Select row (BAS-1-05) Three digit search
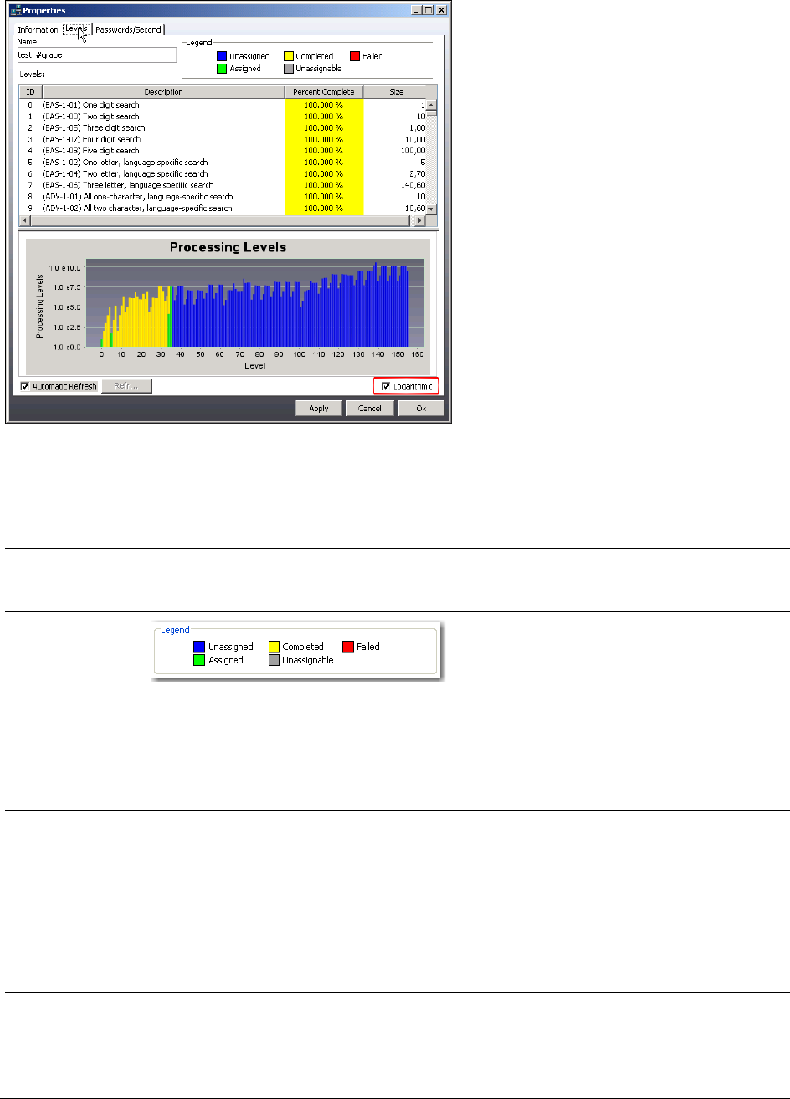790x1099 pixels. (222, 127)
